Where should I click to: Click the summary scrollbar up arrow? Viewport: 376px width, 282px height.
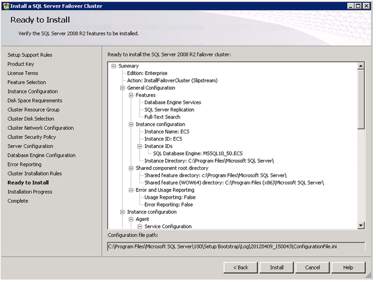[x=361, y=66]
